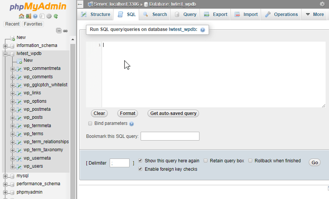Uncheck Enable foreign key checks

click(140, 169)
